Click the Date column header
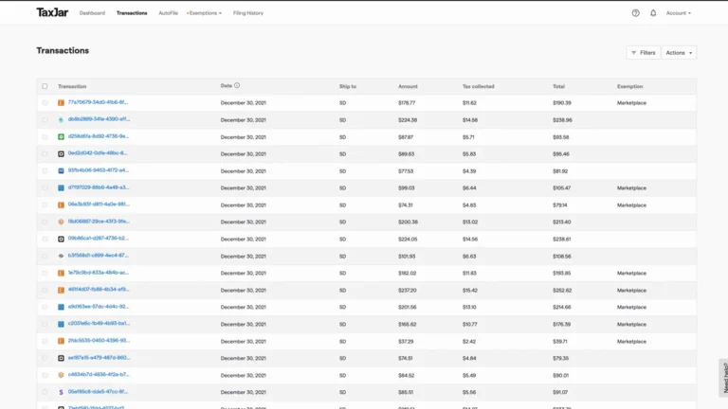This screenshot has width=728, height=409. coord(227,86)
